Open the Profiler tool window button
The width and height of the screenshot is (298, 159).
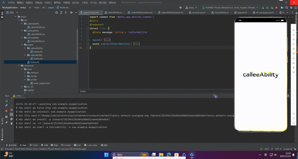pos(66,145)
